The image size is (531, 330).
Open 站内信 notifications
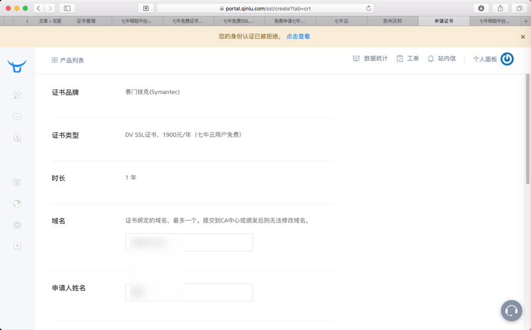pos(441,58)
